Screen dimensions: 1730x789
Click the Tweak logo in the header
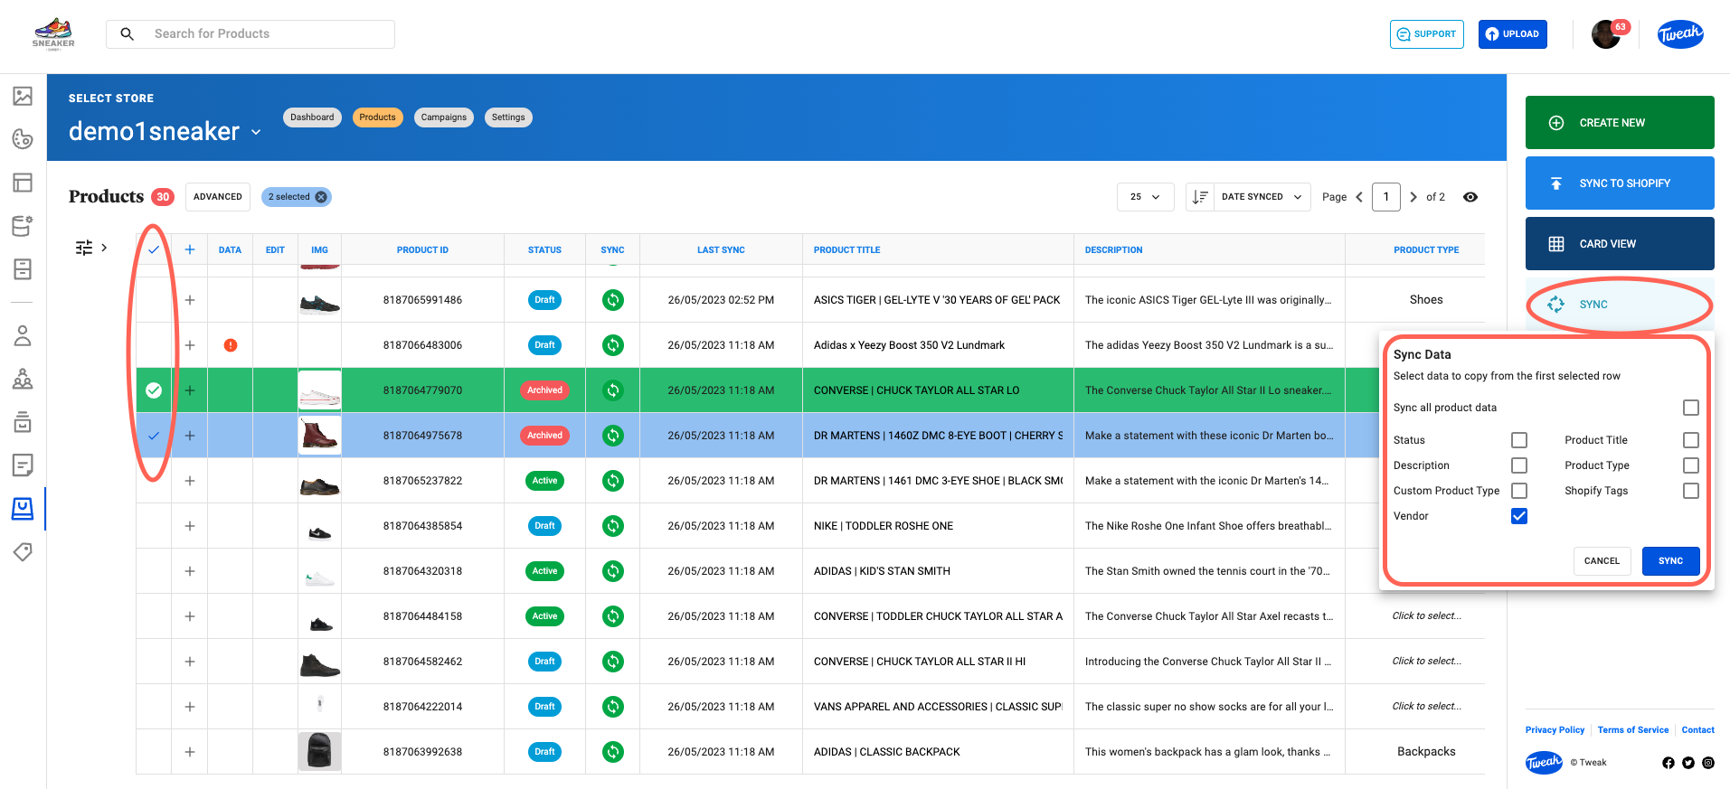[x=1680, y=34]
